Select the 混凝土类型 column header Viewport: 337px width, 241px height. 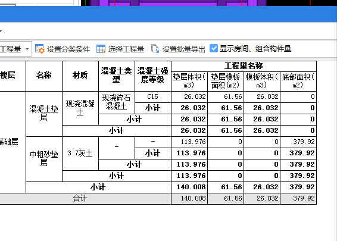[x=117, y=76]
